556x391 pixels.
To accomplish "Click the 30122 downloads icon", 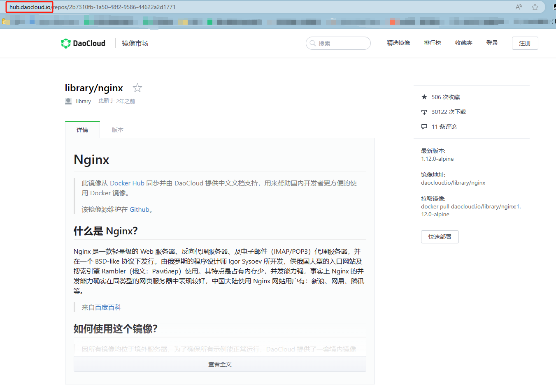I will pyautogui.click(x=424, y=112).
